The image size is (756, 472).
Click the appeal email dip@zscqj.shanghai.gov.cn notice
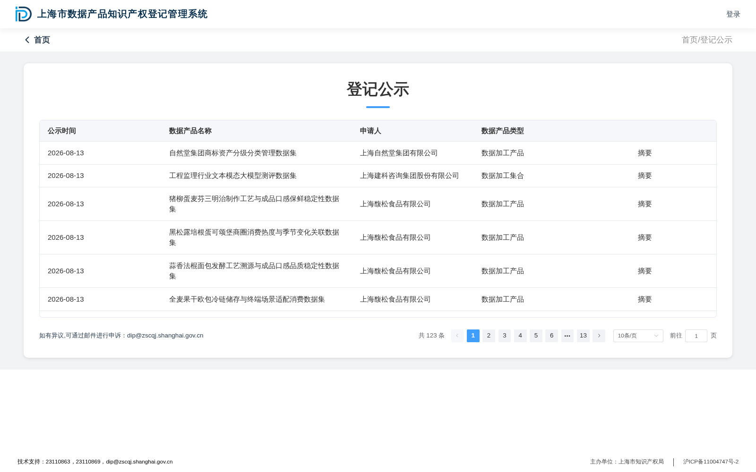click(121, 336)
